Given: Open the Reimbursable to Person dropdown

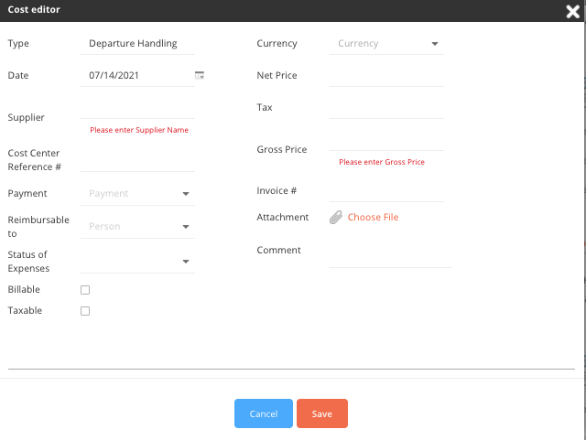Looking at the screenshot, I should [137, 226].
